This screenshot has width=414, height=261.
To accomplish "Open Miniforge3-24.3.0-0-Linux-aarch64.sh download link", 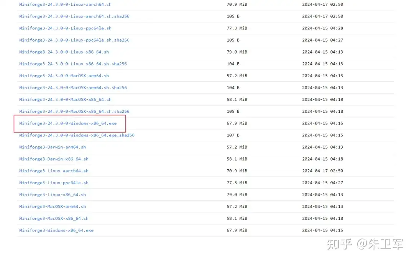I will pos(65,5).
